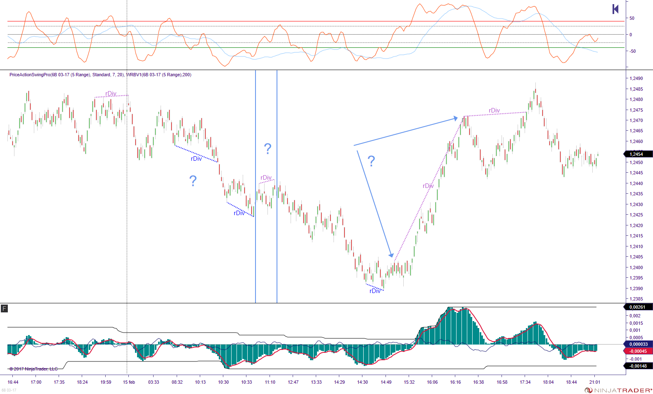Click the 18:24 time axis label
The image size is (653, 394).
pyautogui.click(x=82, y=382)
